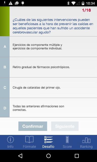Tap the Android home circle button
Image resolution: width=97 pixels, height=162 pixels.
48,156
